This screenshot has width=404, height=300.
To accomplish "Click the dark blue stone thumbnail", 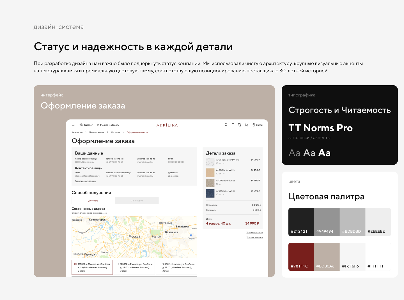I will click(210, 193).
